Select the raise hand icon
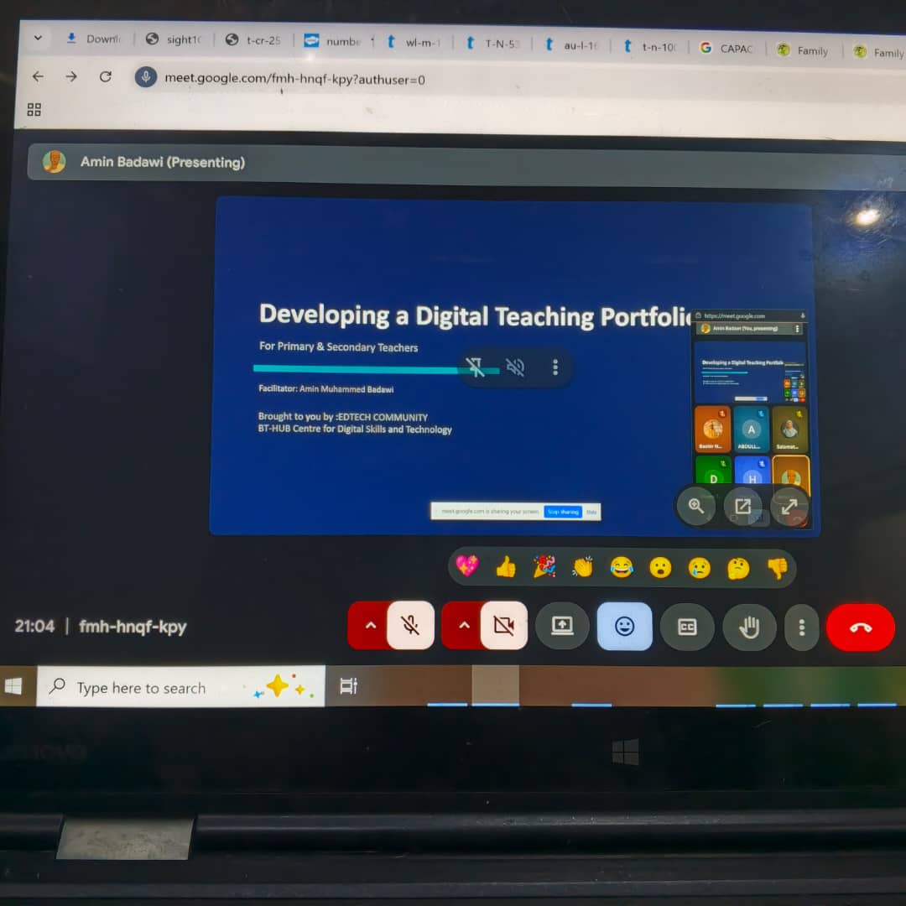This screenshot has width=906, height=906. click(749, 626)
